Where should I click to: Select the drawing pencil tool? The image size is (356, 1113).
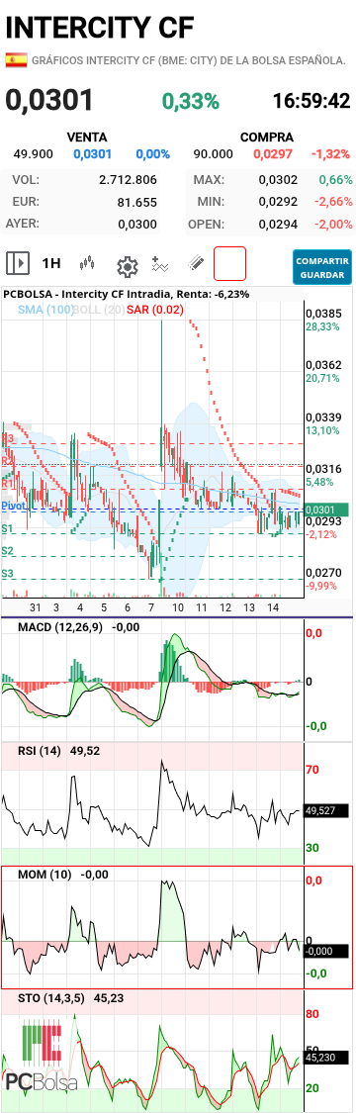(196, 264)
